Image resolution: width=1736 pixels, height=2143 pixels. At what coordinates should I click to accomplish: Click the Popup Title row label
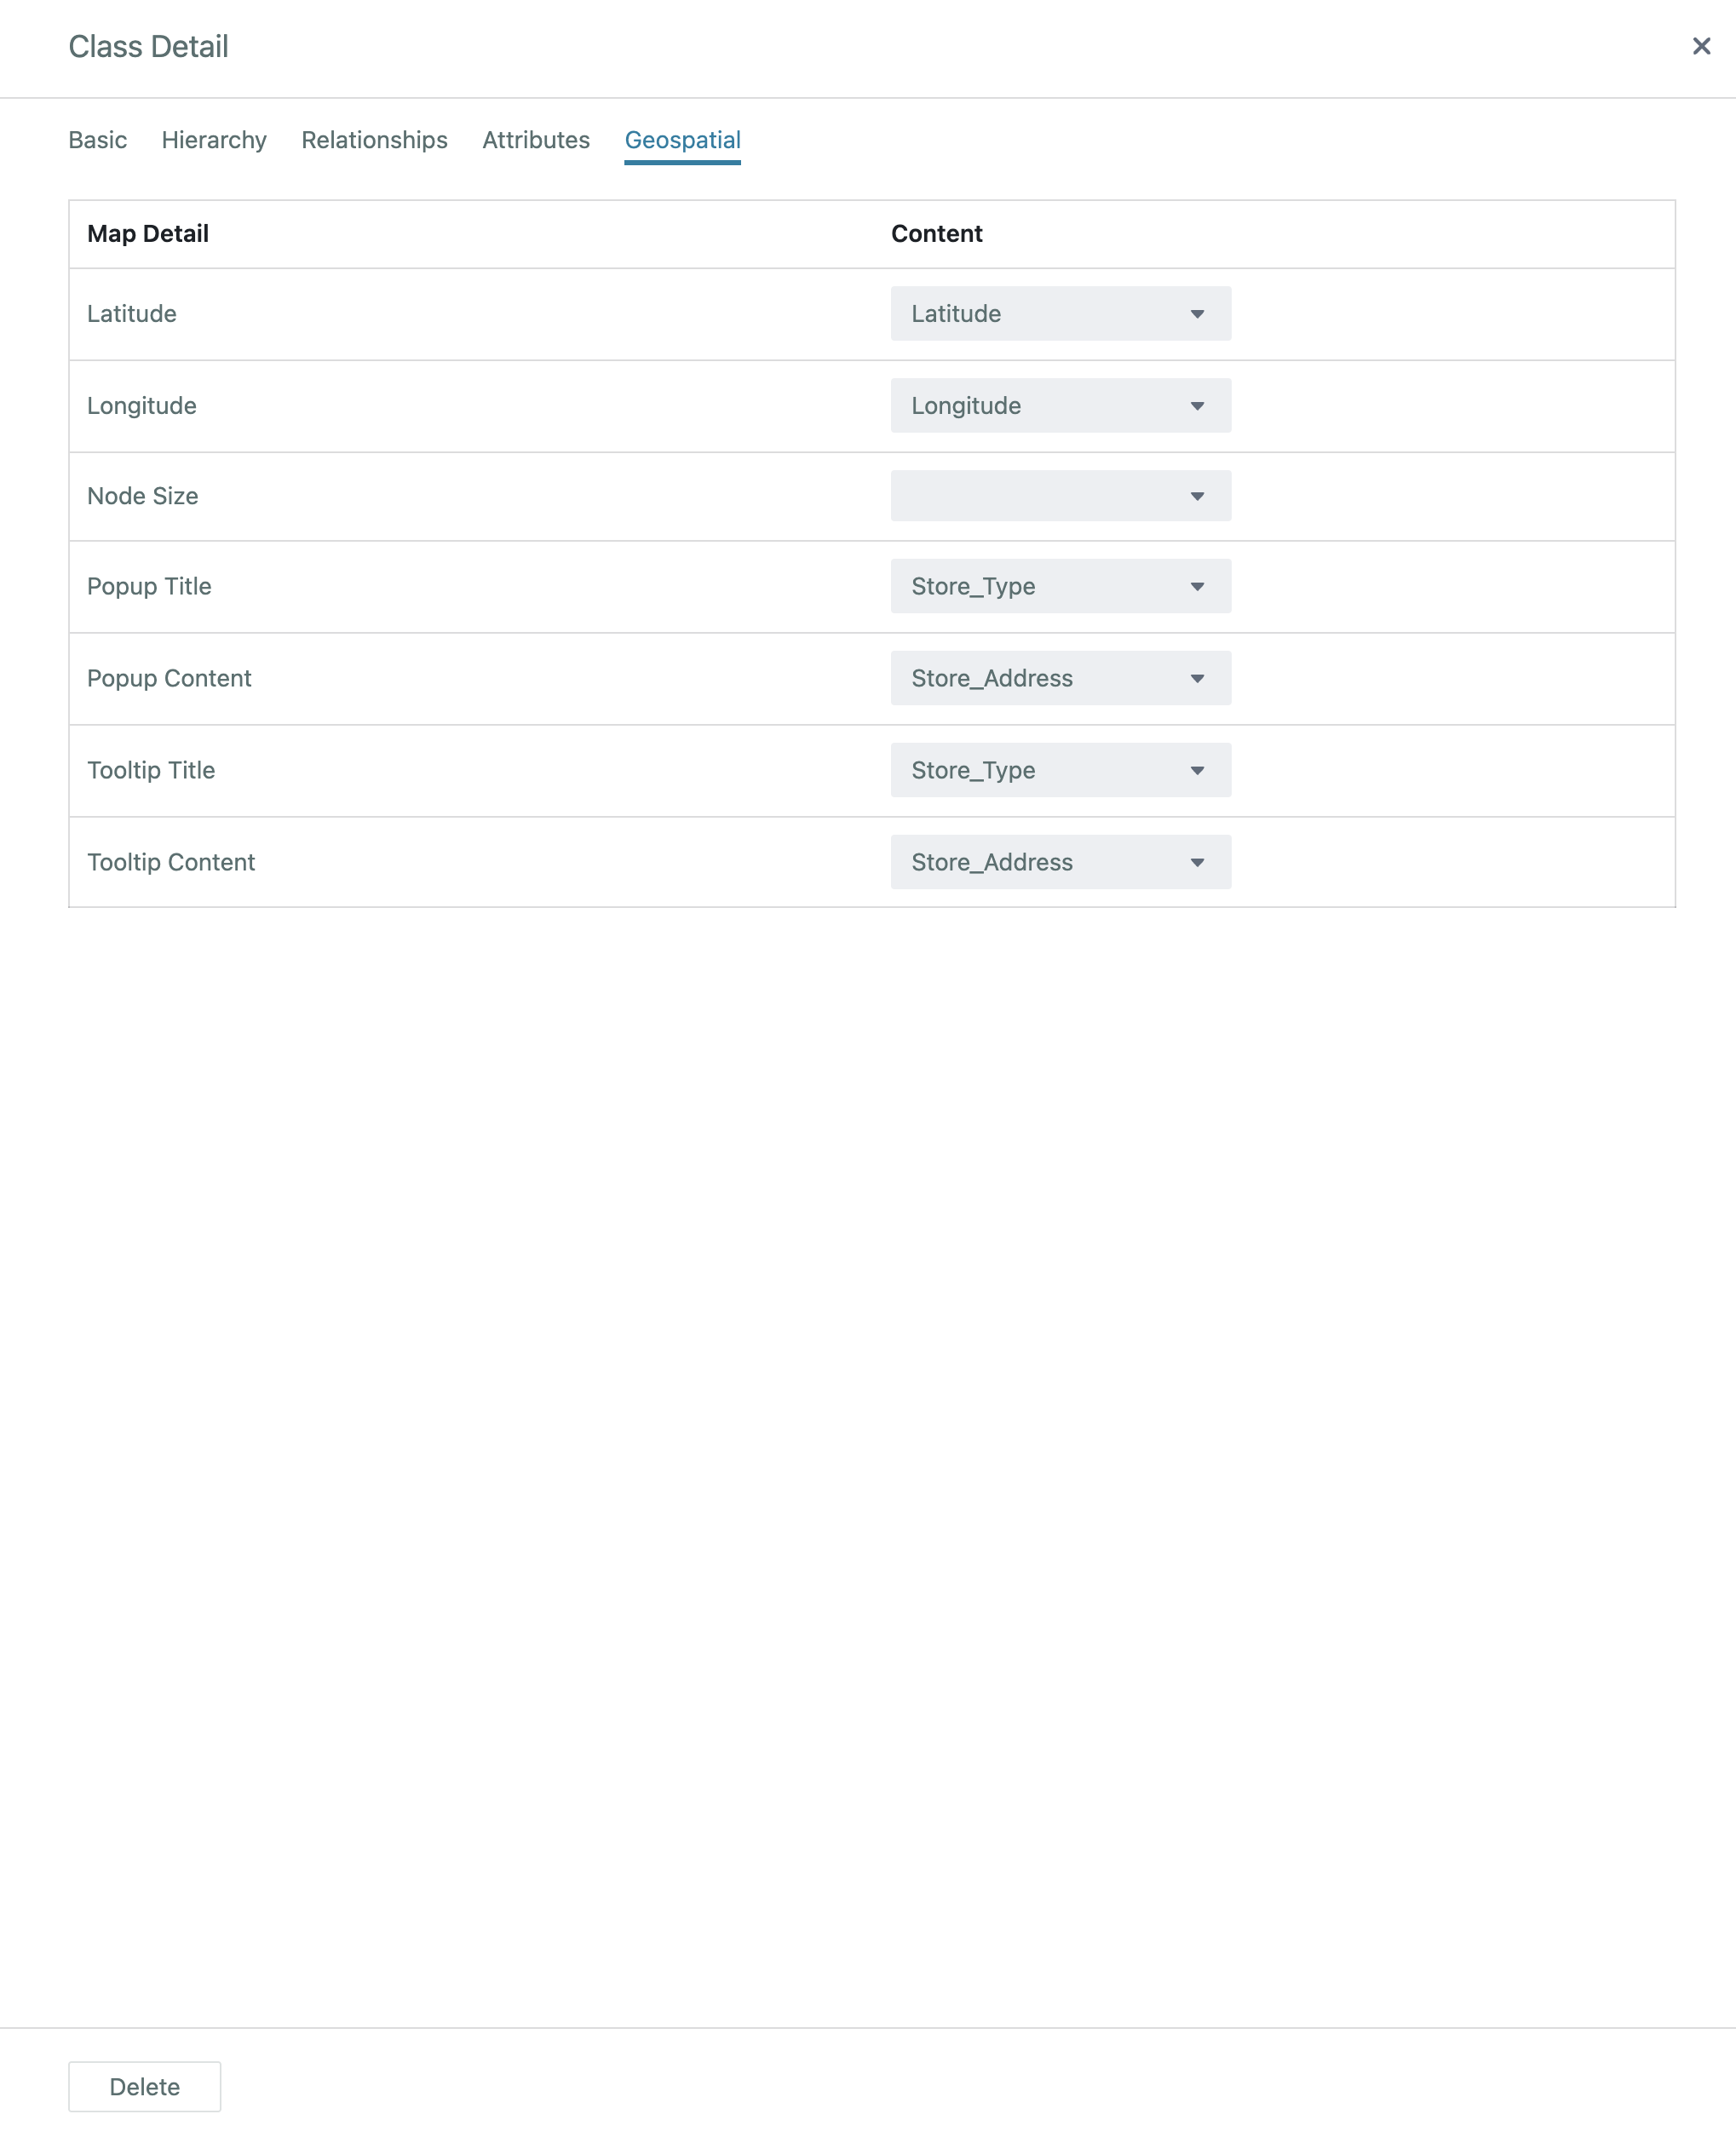point(149,586)
